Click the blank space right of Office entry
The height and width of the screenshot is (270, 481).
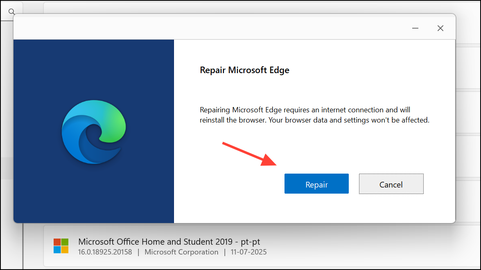click(368, 246)
